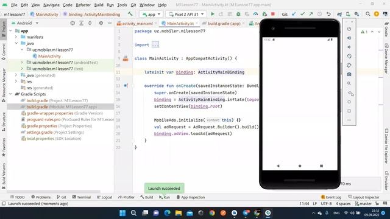Image resolution: width=390 pixels, height=219 pixels.
Task: Click Git commit checkmark icon
Action: pyautogui.click(x=302, y=14)
